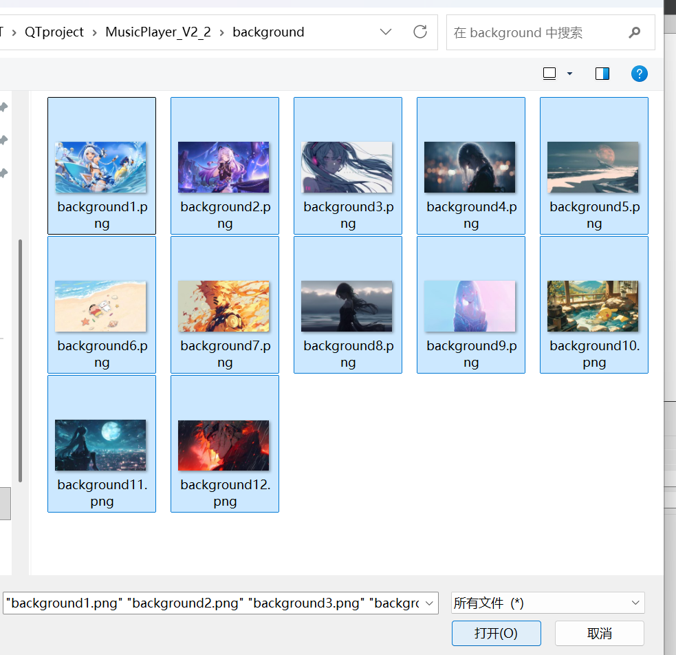
Task: Select background6.png beach thumbnail
Action: (100, 306)
